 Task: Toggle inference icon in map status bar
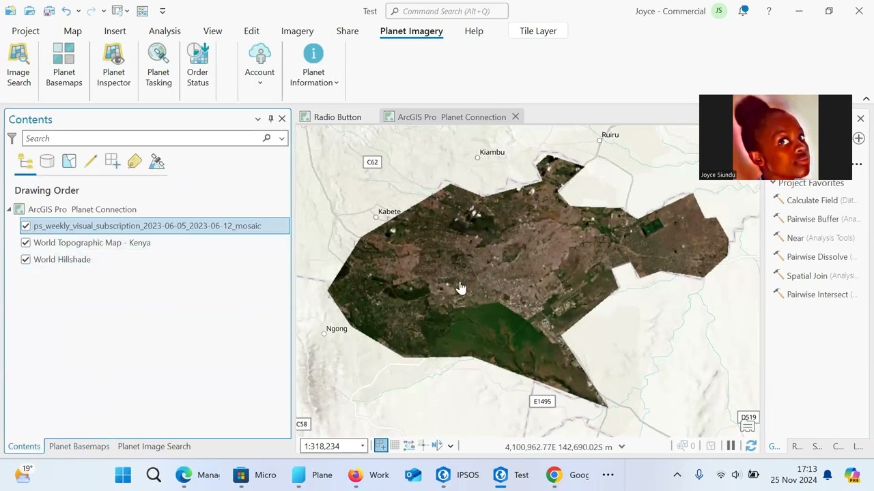(x=423, y=446)
